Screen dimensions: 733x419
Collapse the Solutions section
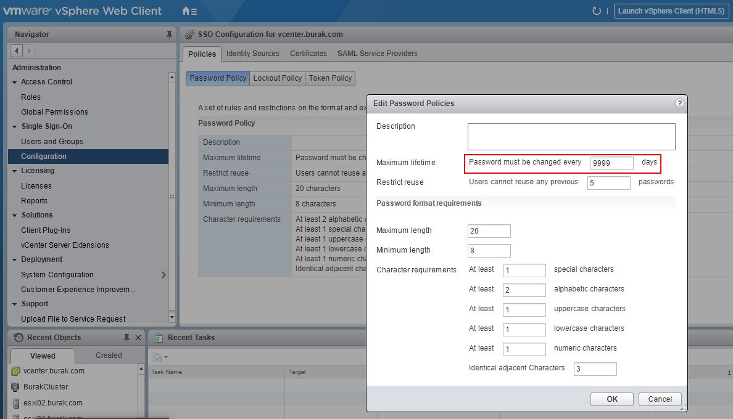(x=14, y=216)
